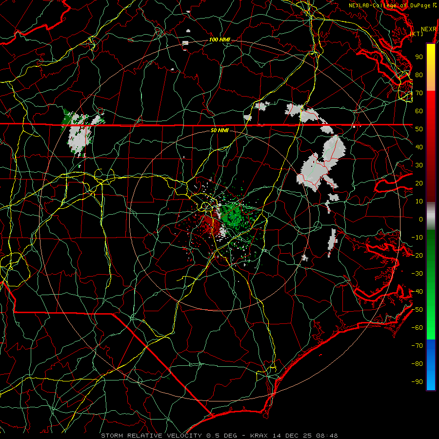Click the 30 value on velocity scale
Screen dimensions: 439x439
(419, 165)
